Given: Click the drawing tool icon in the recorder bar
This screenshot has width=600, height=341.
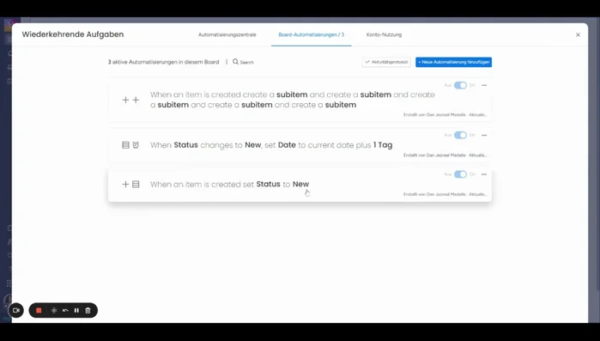Looking at the screenshot, I should tap(54, 310).
